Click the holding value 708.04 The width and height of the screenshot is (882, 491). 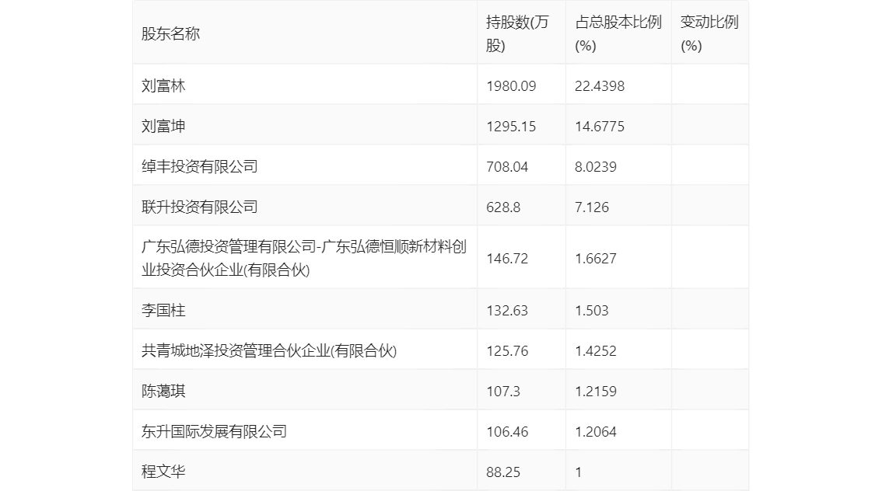[x=507, y=167]
